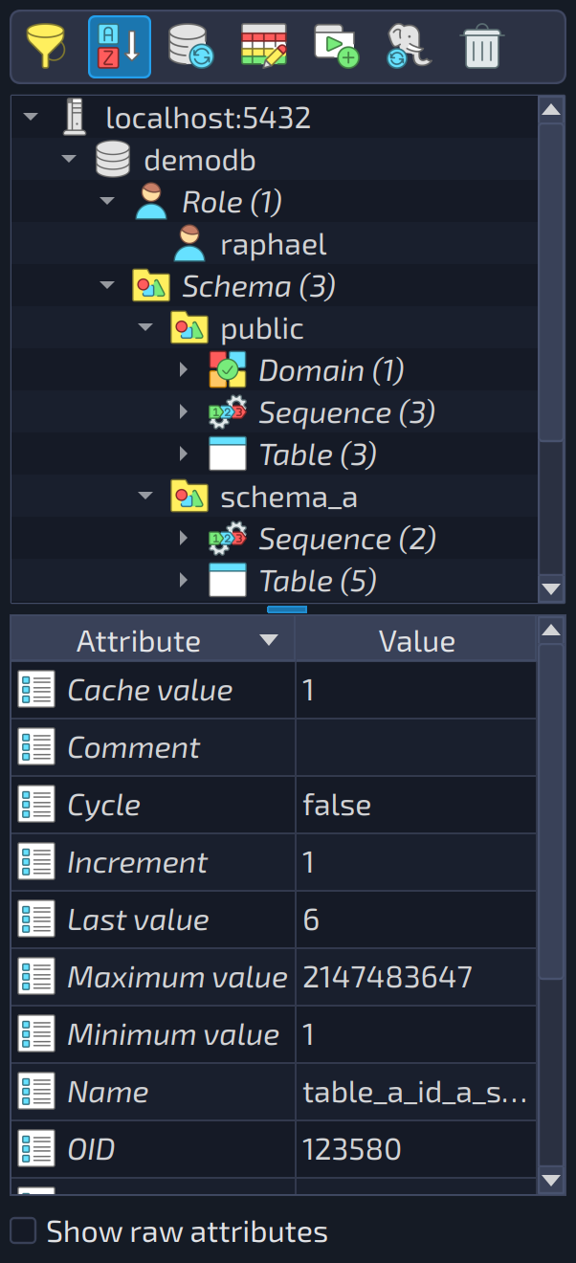Image resolution: width=576 pixels, height=1263 pixels.
Task: Click Table (3) icon under public
Action: (228, 454)
